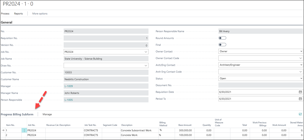Open the Status dropdown
The width and height of the screenshot is (304, 140).
(x=301, y=79)
